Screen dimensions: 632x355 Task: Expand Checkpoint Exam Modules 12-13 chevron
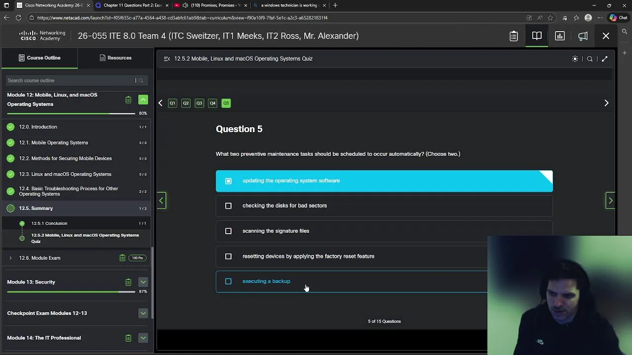point(143,313)
